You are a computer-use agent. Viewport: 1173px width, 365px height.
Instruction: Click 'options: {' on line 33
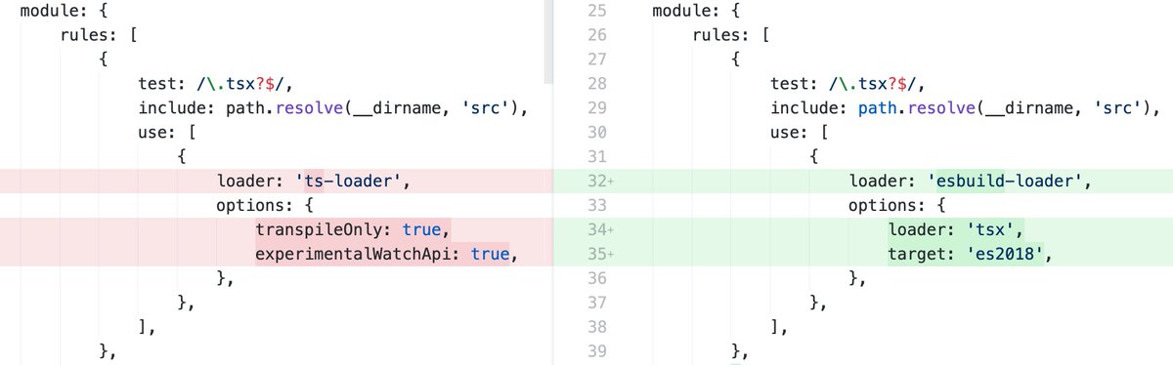click(896, 206)
